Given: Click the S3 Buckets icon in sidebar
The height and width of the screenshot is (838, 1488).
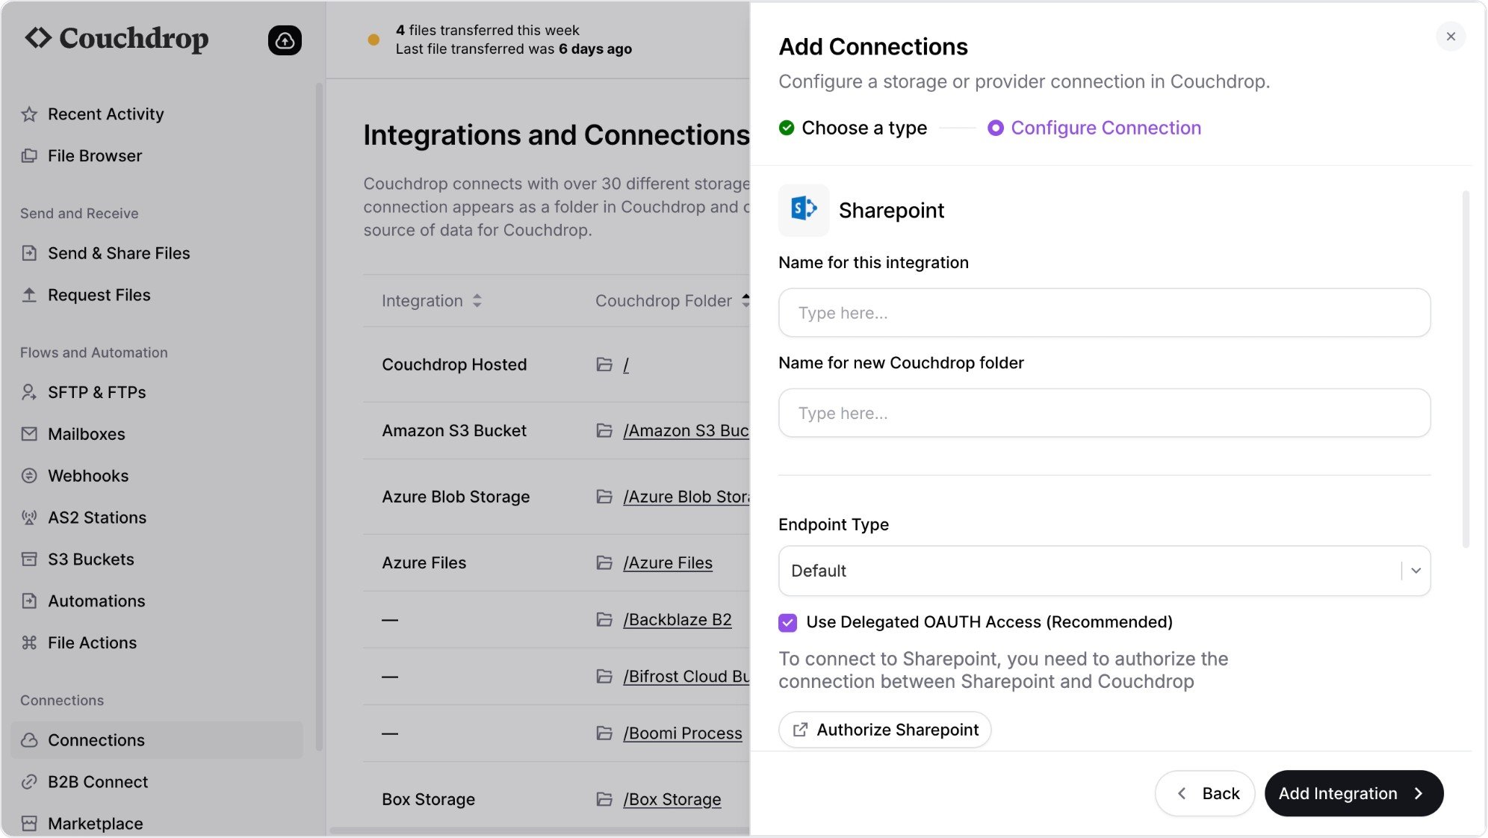Looking at the screenshot, I should pyautogui.click(x=29, y=559).
